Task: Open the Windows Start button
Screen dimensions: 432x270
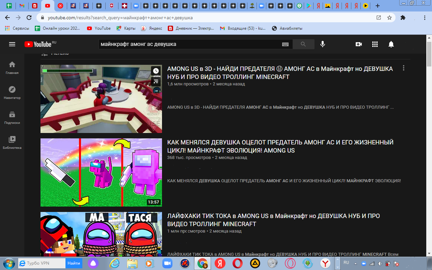Action: (x=9, y=263)
